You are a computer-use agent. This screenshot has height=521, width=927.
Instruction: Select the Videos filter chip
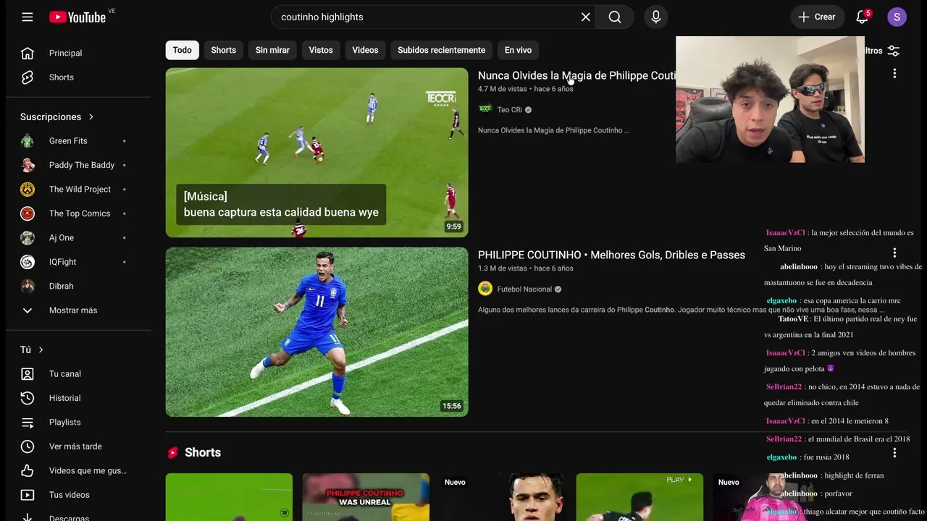(x=365, y=50)
